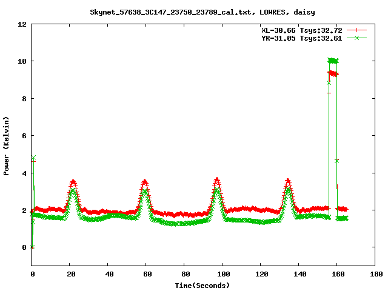Click the XL-30.66 Tsys:32.72 legend label
388x291 pixels.
click(303, 30)
